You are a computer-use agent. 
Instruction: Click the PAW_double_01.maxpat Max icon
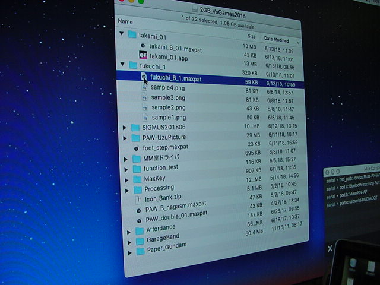coord(139,221)
